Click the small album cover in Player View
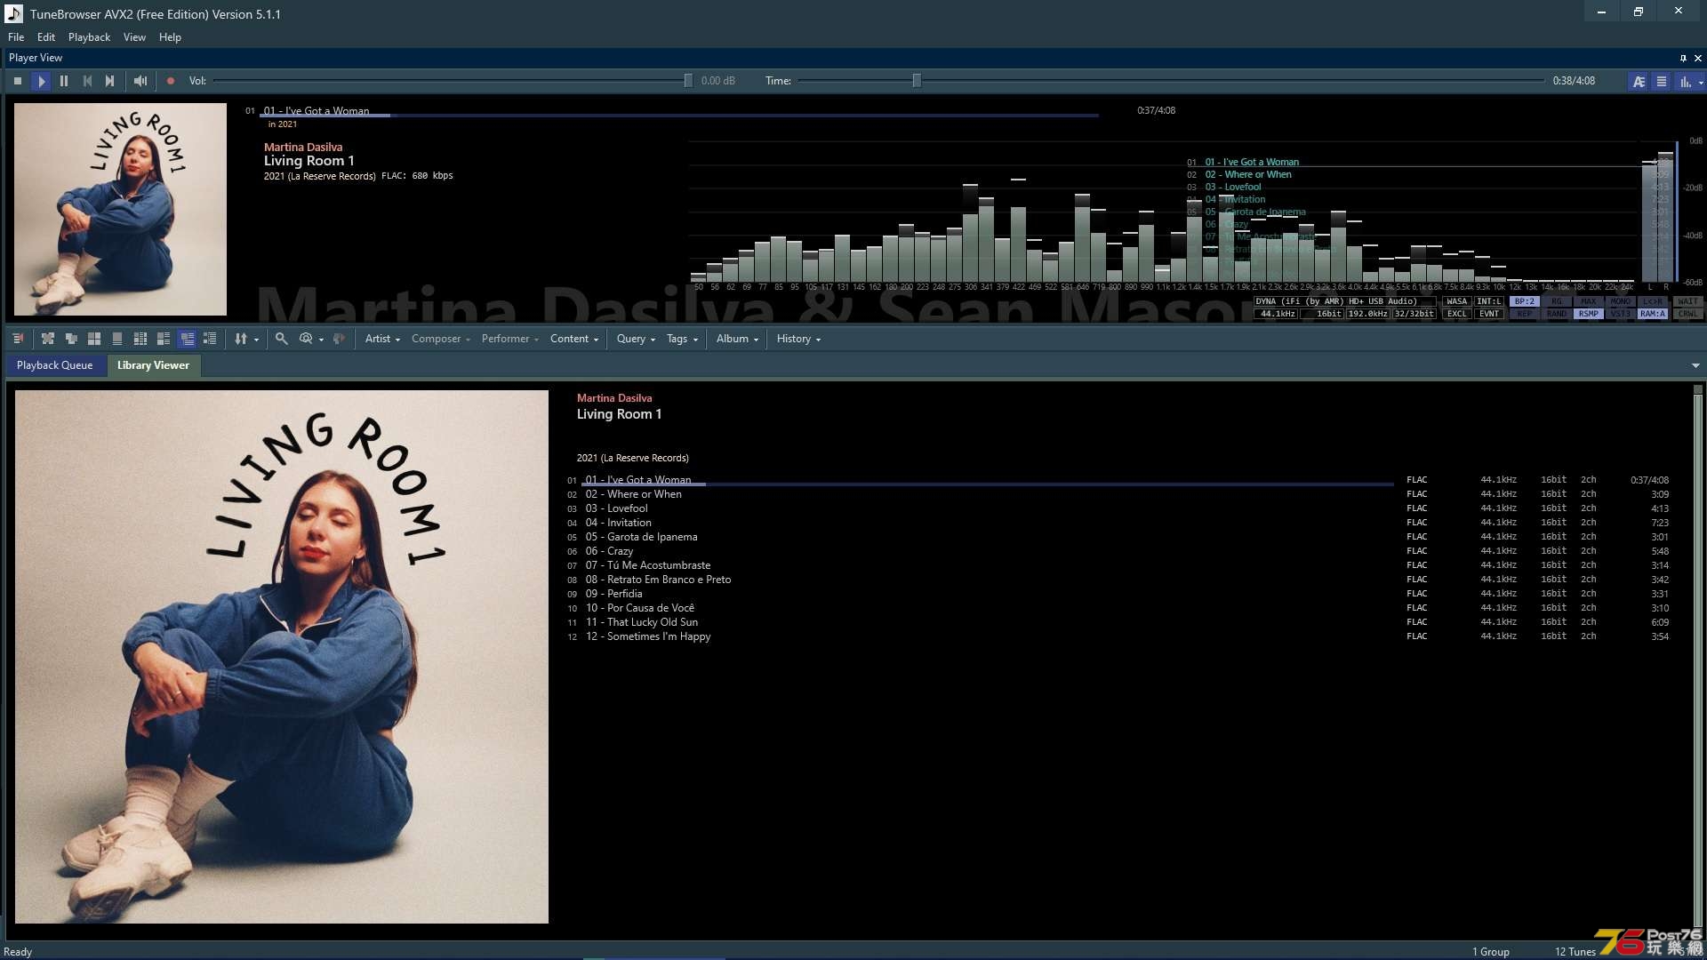Viewport: 1707px width, 960px height. pyautogui.click(x=120, y=209)
